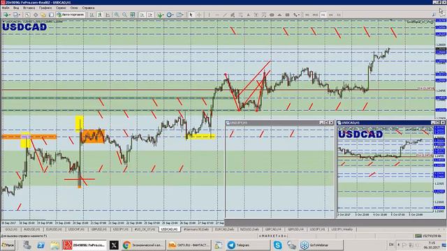Switch to AUDUSD,H1 chart tab
The image size is (447, 251).
(31, 229)
